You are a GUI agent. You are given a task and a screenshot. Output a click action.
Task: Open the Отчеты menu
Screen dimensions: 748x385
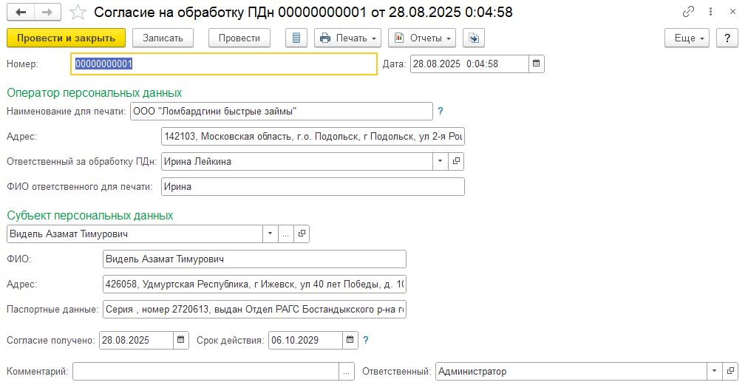pyautogui.click(x=421, y=38)
